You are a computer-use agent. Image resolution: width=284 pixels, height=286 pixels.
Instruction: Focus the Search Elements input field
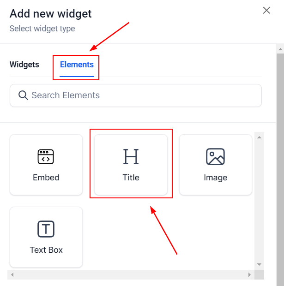[x=139, y=95]
